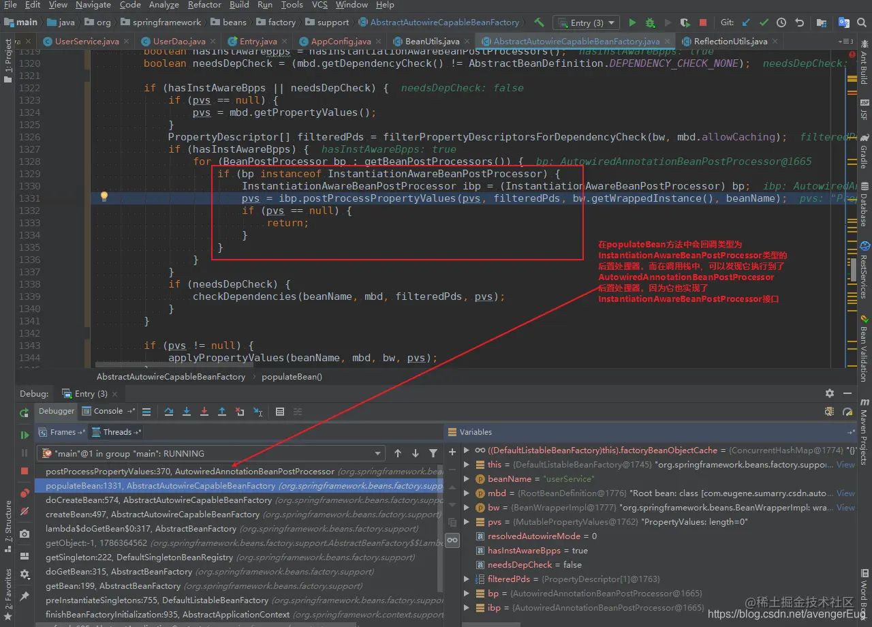
Task: Run Entry with the green play icon
Action: (x=632, y=22)
